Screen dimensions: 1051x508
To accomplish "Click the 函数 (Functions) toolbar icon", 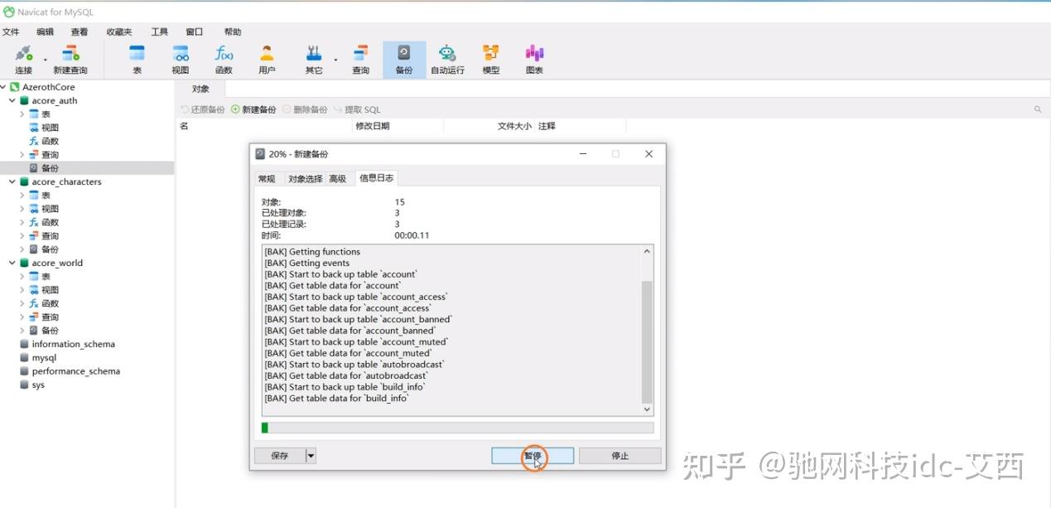I will (x=223, y=58).
